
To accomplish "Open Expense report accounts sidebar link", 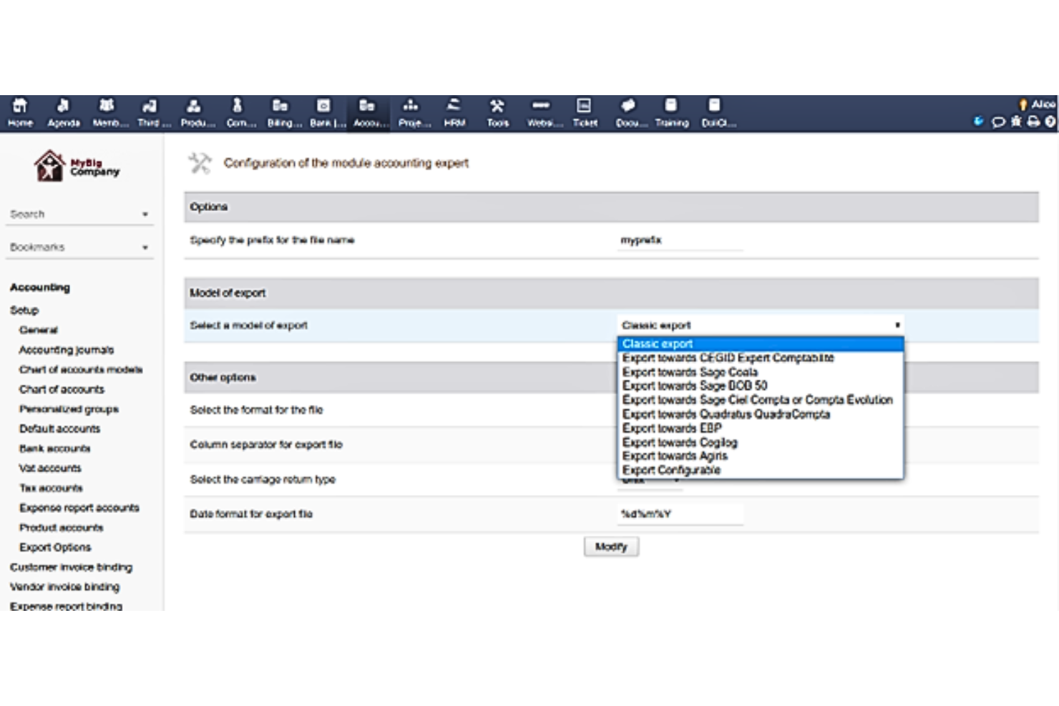I will 79,508.
